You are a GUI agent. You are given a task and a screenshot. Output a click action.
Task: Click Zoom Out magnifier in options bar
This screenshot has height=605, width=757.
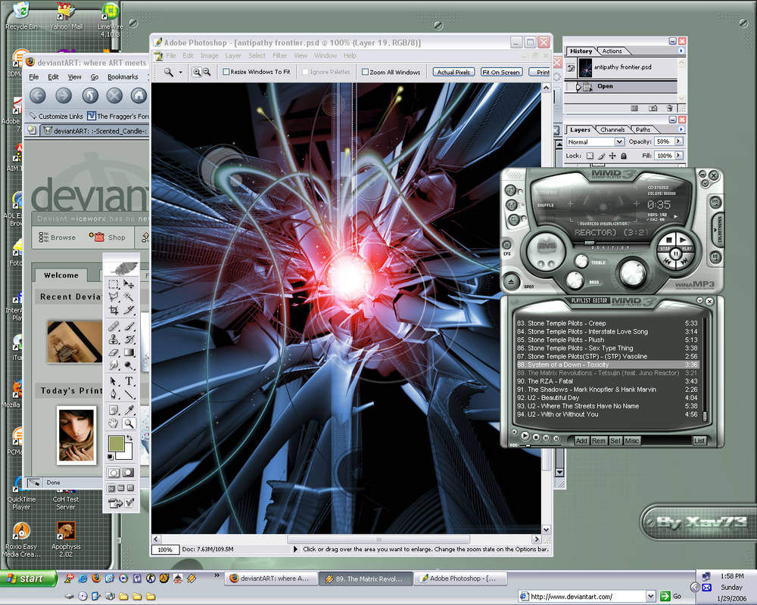click(207, 72)
